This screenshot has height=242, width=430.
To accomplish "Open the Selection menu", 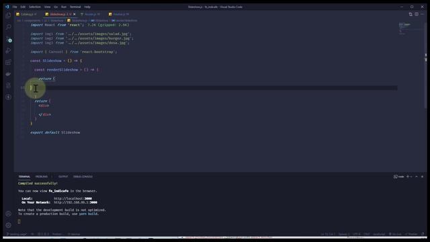I will pos(35,7).
